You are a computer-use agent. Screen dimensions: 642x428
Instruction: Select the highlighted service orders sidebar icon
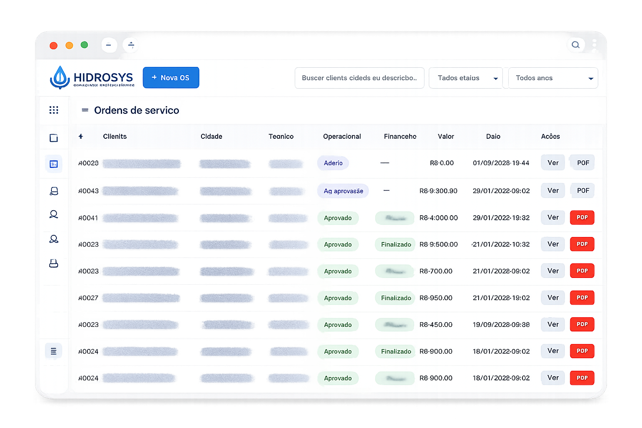click(53, 164)
